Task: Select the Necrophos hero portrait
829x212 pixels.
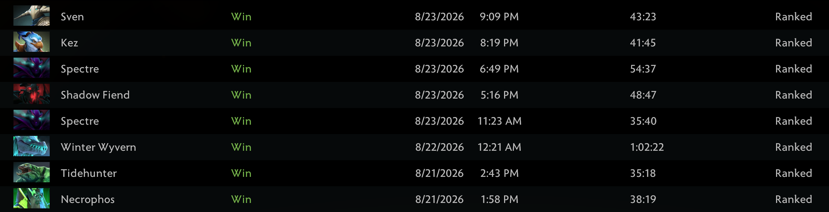Action: [x=32, y=198]
